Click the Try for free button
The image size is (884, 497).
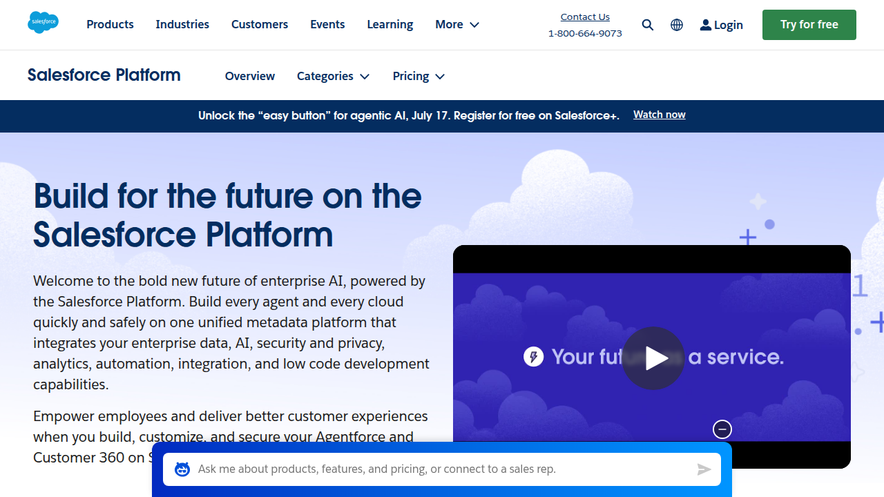tap(809, 25)
